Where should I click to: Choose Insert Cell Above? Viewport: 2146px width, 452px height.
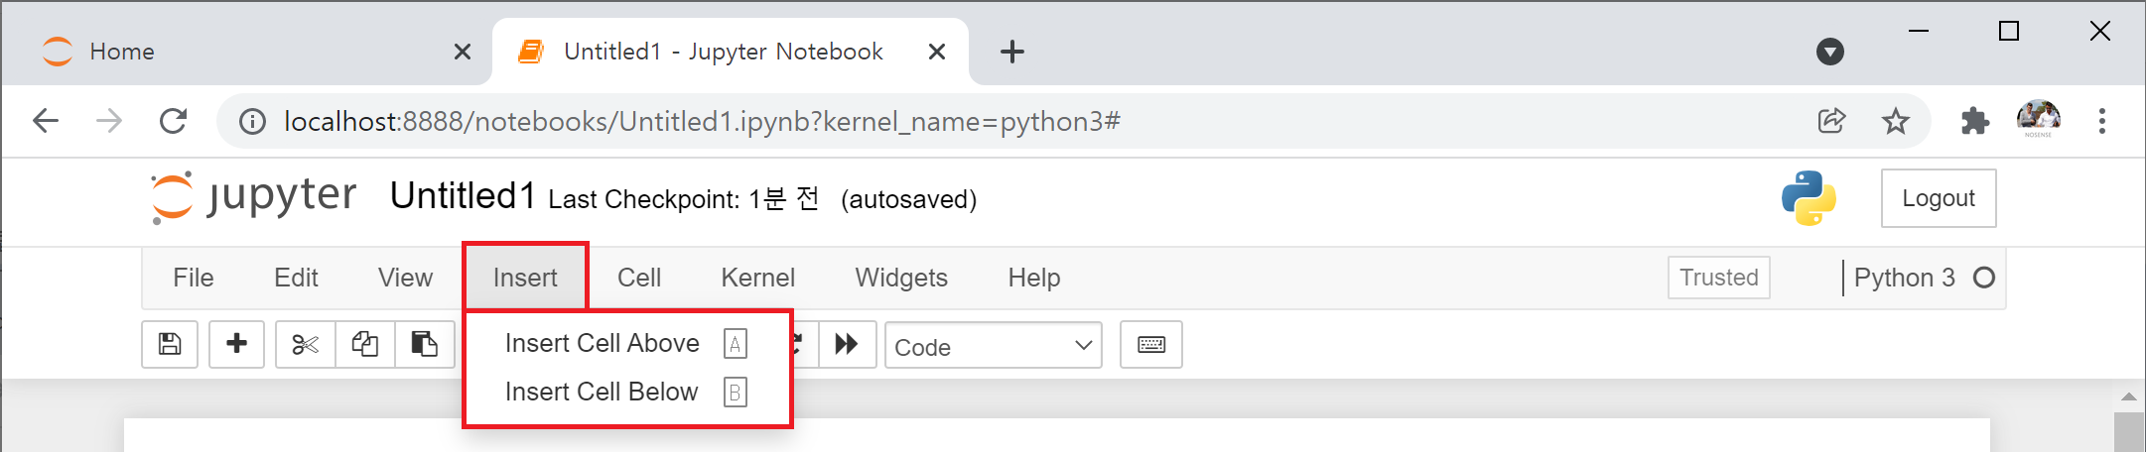click(x=627, y=343)
